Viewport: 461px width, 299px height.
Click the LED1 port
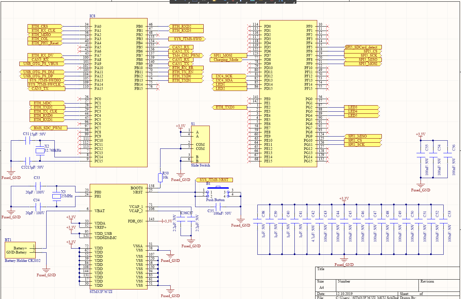pyautogui.click(x=229, y=84)
